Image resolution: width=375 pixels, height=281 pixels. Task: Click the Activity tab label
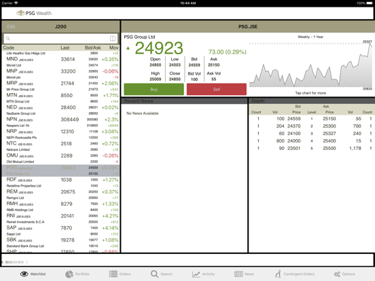pyautogui.click(x=209, y=274)
